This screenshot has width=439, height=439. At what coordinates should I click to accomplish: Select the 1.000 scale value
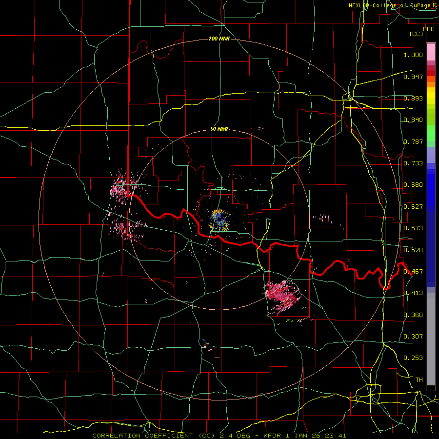click(x=413, y=55)
